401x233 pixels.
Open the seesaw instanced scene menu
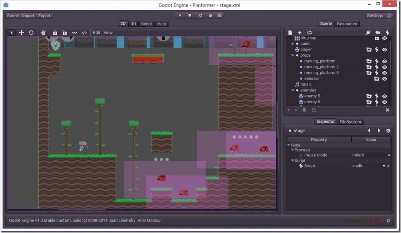tap(377, 79)
